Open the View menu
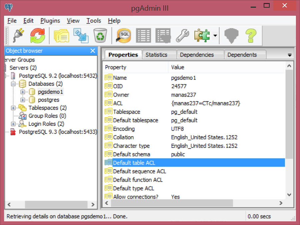300x225 pixels. pos(73,21)
